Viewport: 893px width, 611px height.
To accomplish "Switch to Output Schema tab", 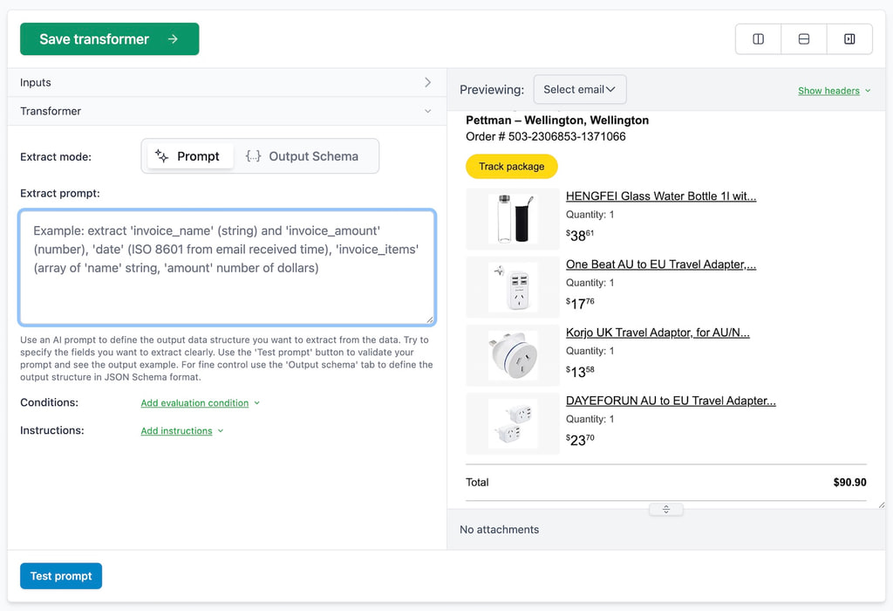I will (x=303, y=156).
